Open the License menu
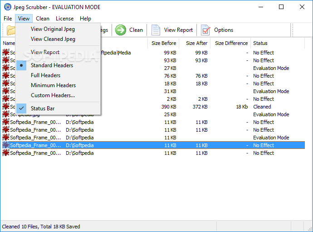This screenshot has width=313, height=232. [64, 19]
